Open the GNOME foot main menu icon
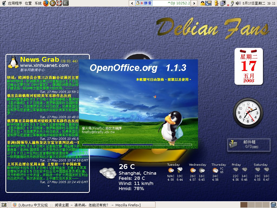The width and height of the screenshot is (277, 208). [4, 3]
